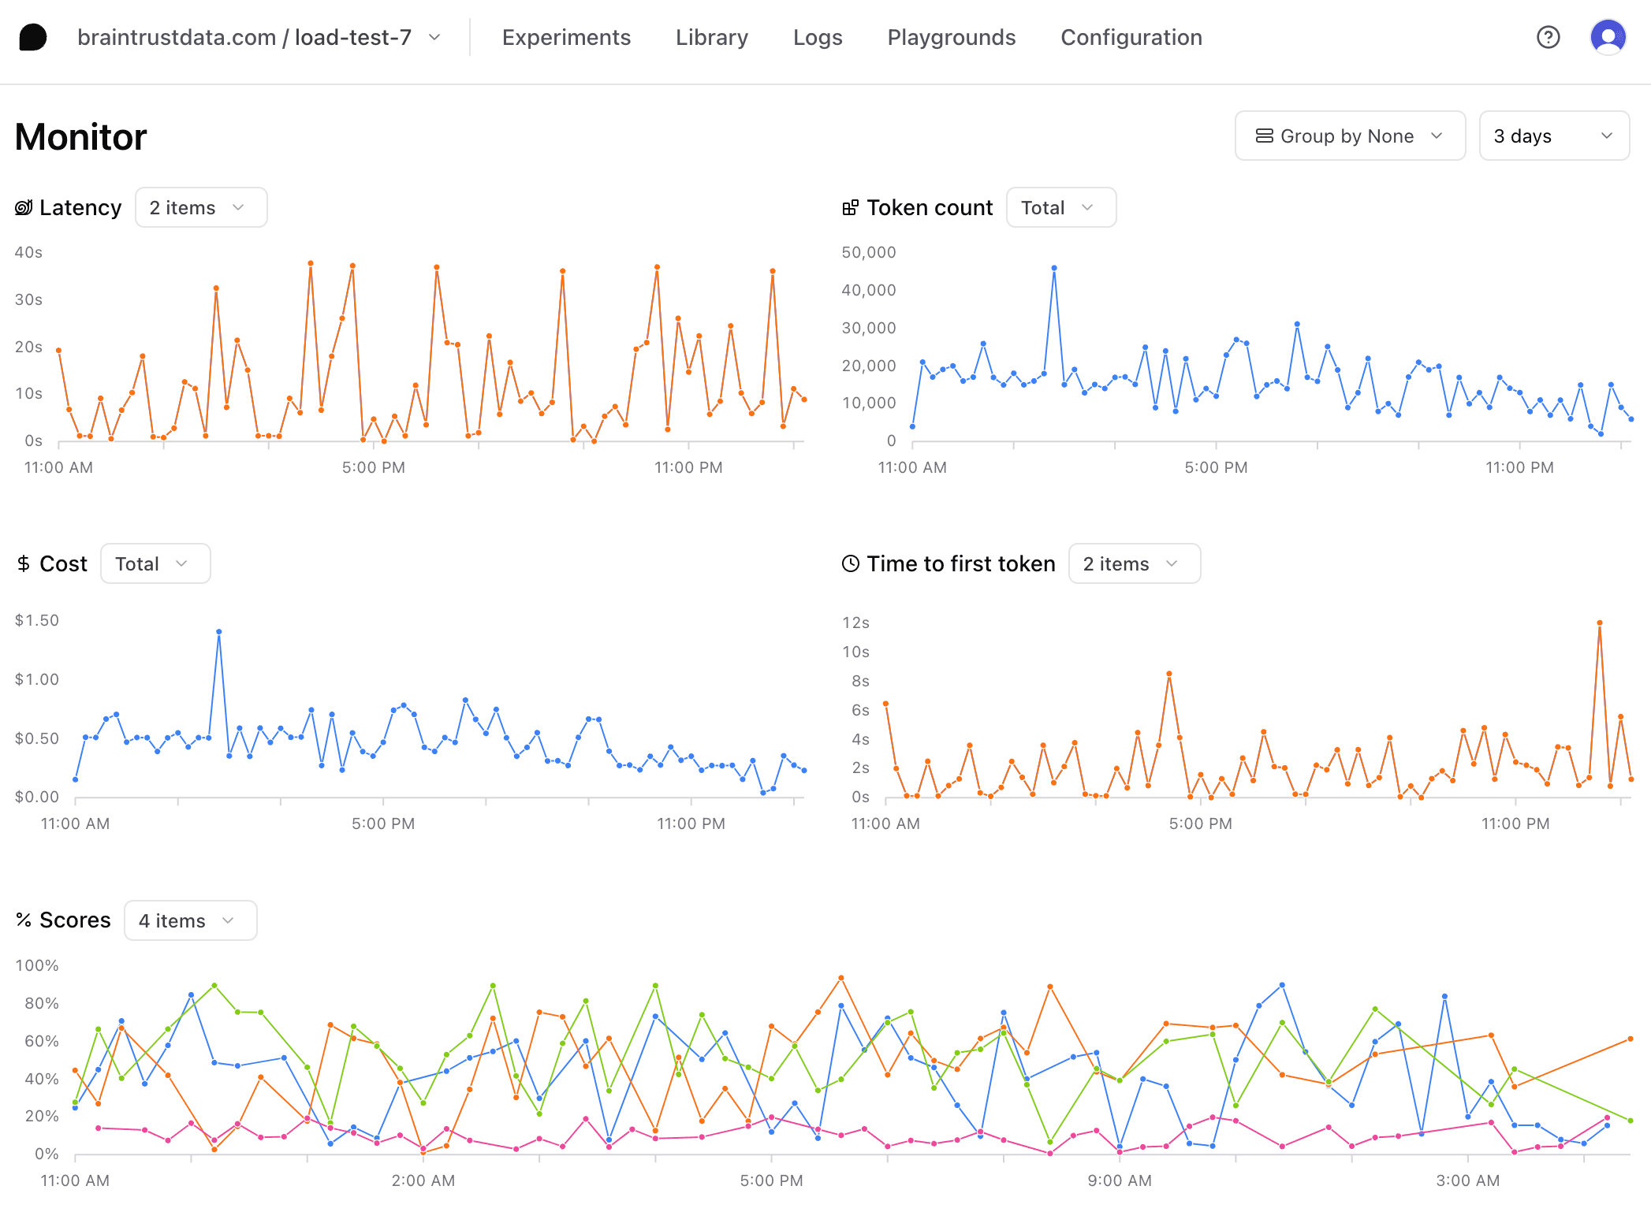Image resolution: width=1651 pixels, height=1223 pixels.
Task: Click the Monitor page heading
Action: [80, 136]
